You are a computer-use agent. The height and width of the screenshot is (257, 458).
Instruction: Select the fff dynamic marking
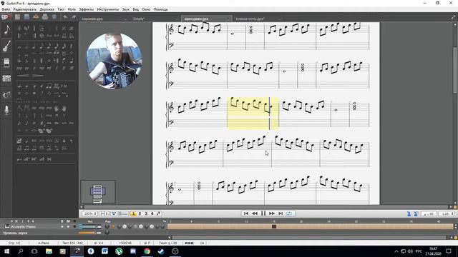(72, 69)
